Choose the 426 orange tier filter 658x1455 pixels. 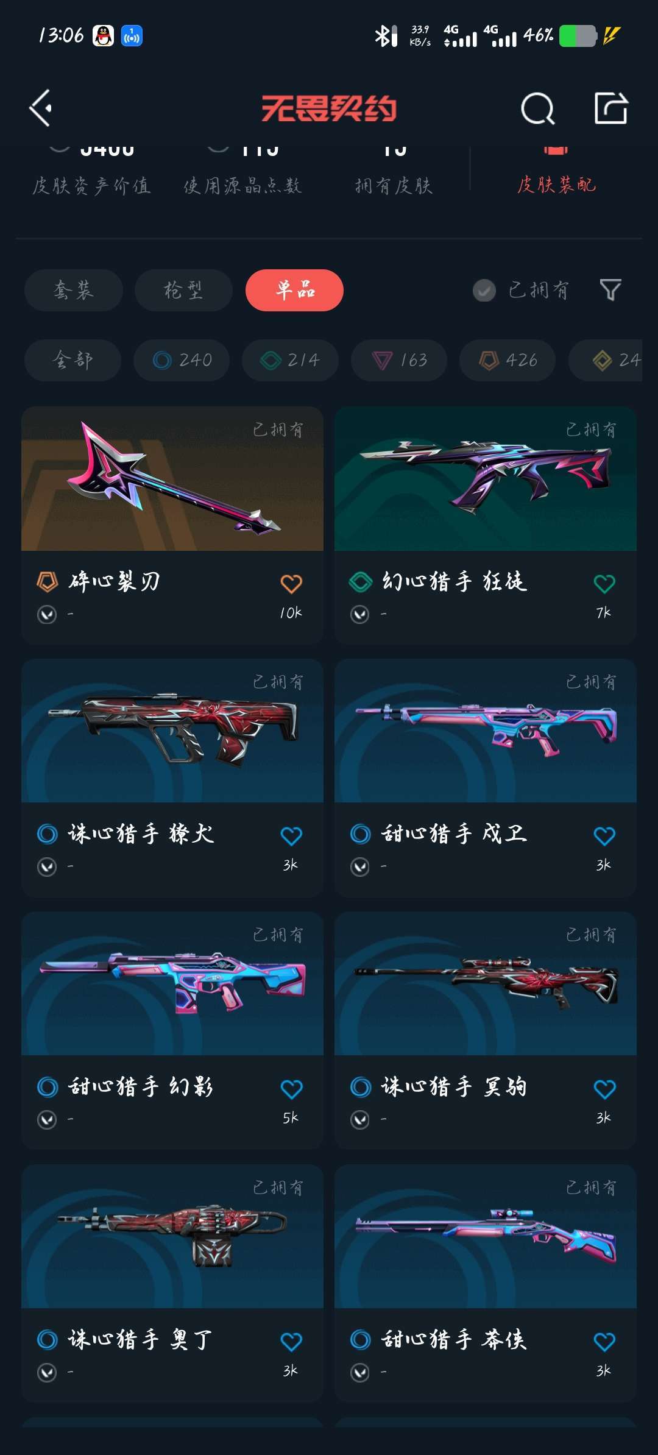[508, 360]
